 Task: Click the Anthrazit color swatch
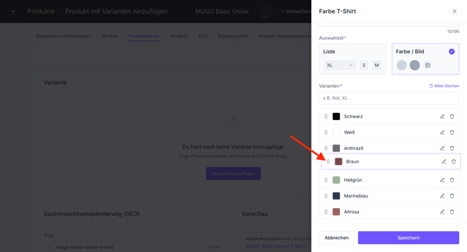tap(336, 148)
